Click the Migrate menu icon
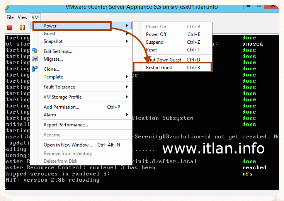This screenshot has height=201, width=284. [x=35, y=59]
